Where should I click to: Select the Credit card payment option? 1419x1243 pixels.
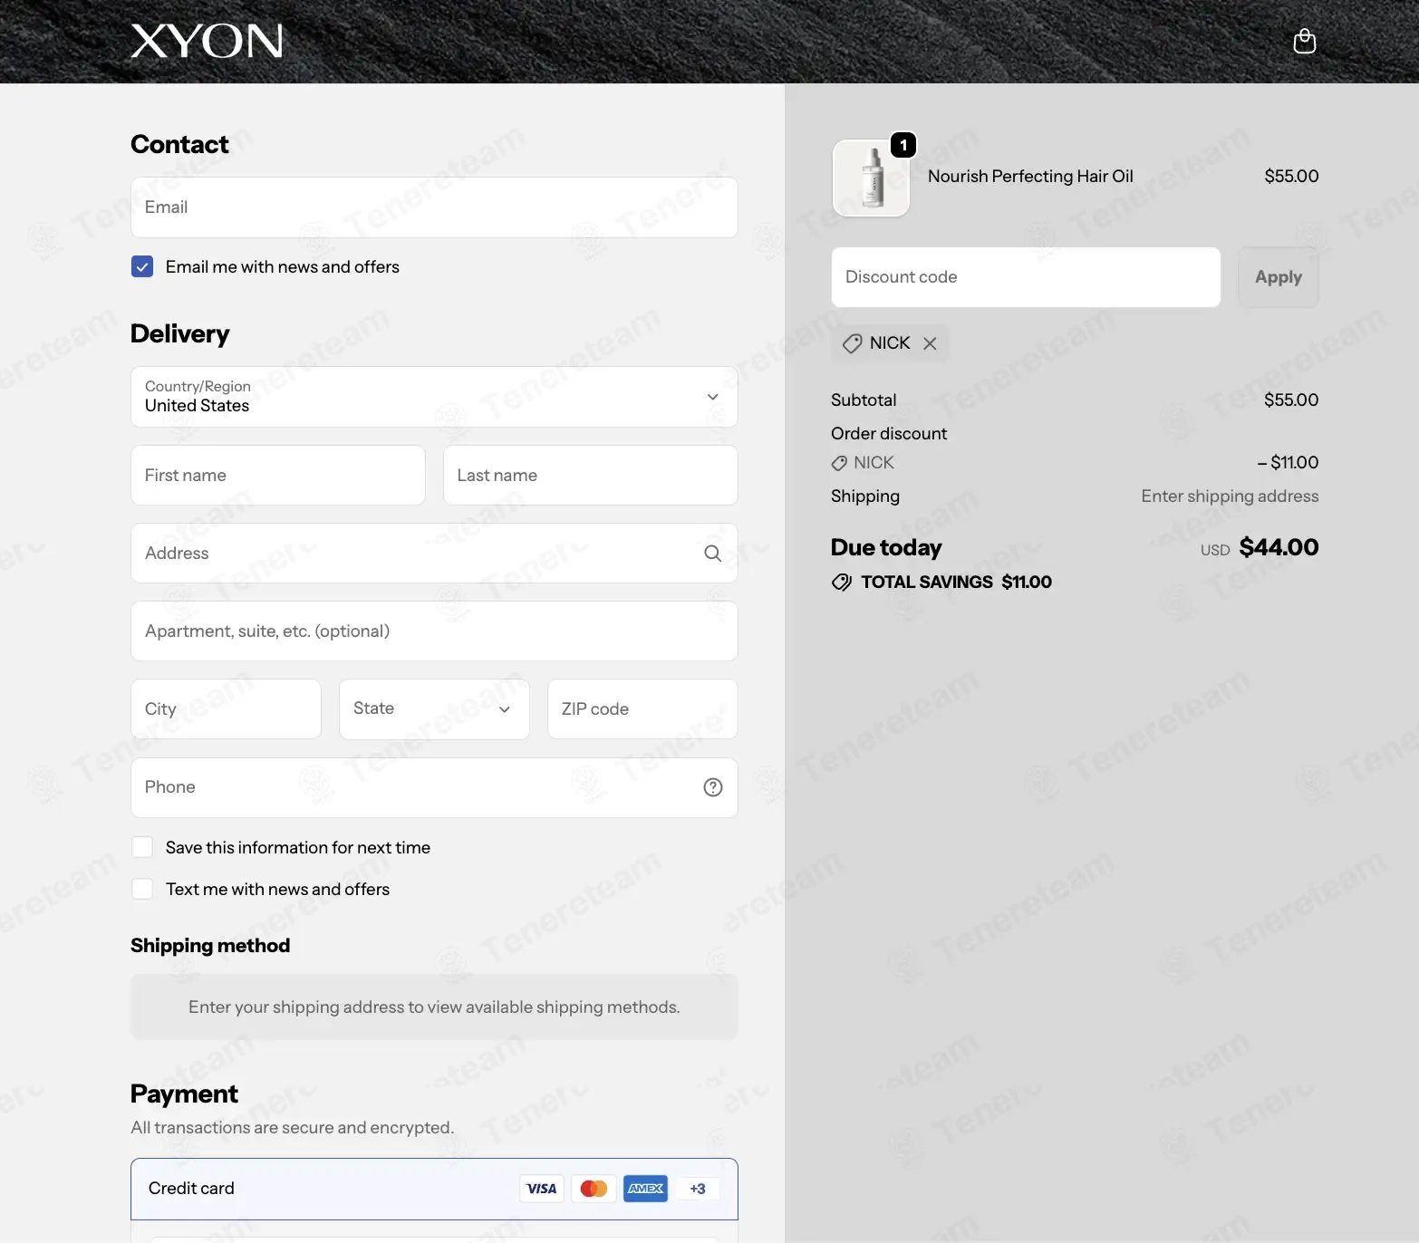pos(434,1189)
